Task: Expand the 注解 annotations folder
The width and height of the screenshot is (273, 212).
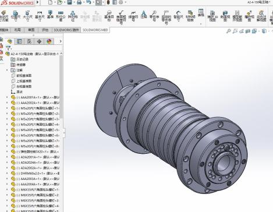Action: click(x=7, y=70)
